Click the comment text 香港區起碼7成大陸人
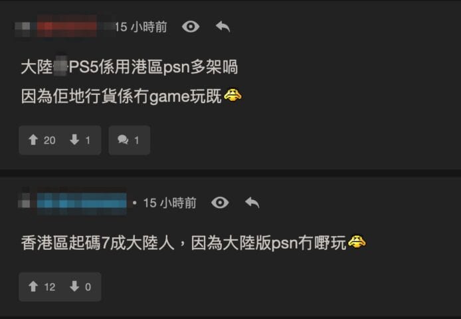461x319 pixels. coord(98,243)
